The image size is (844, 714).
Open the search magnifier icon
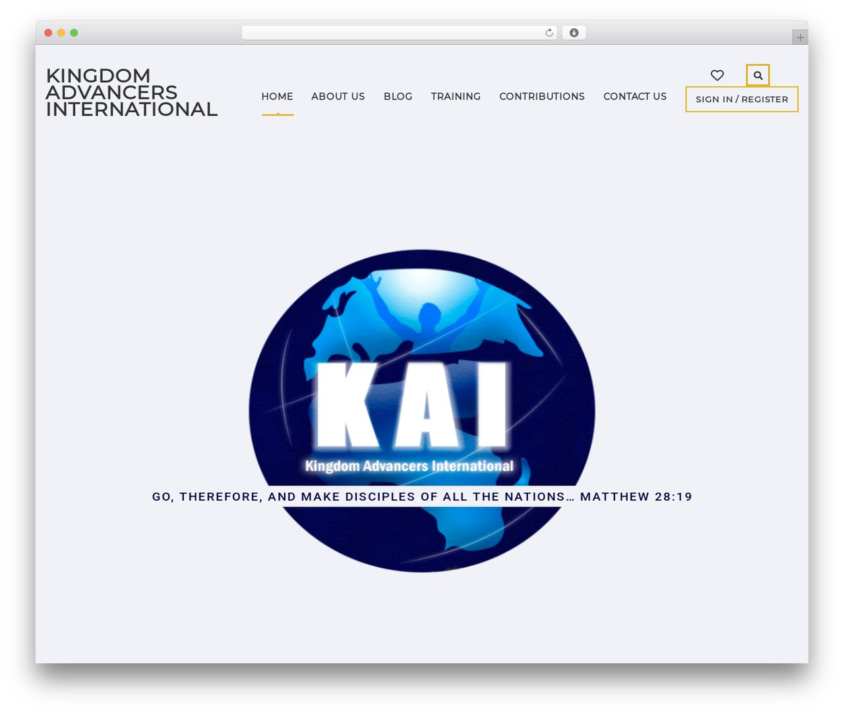point(758,75)
